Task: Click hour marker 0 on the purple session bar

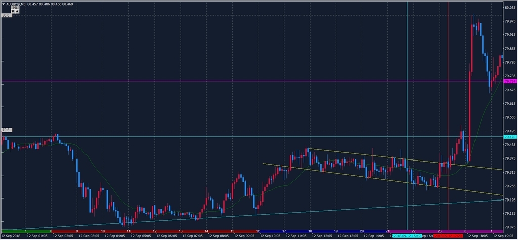Action: (x=465, y=231)
